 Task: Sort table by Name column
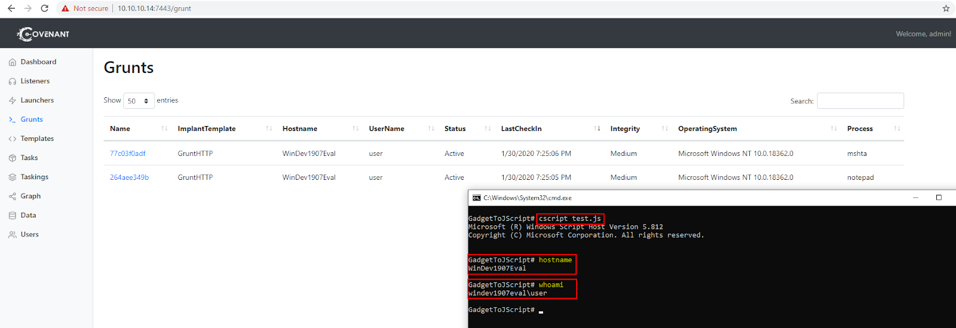click(138, 128)
